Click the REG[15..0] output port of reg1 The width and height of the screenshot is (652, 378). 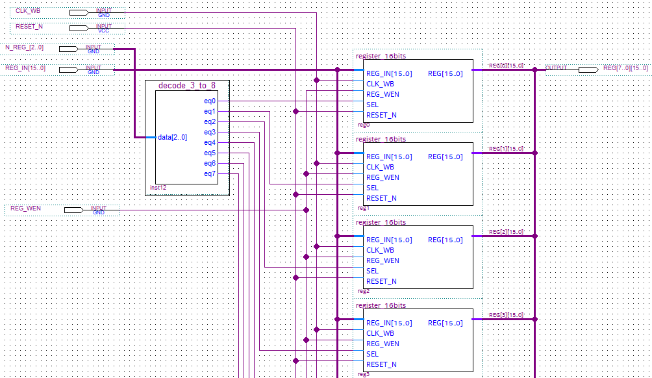445,157
